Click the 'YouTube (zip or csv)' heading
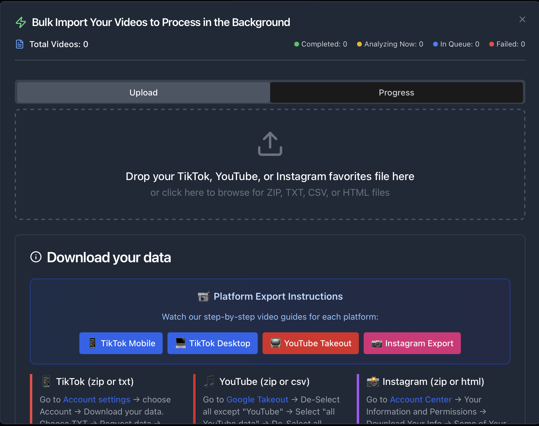 264,382
